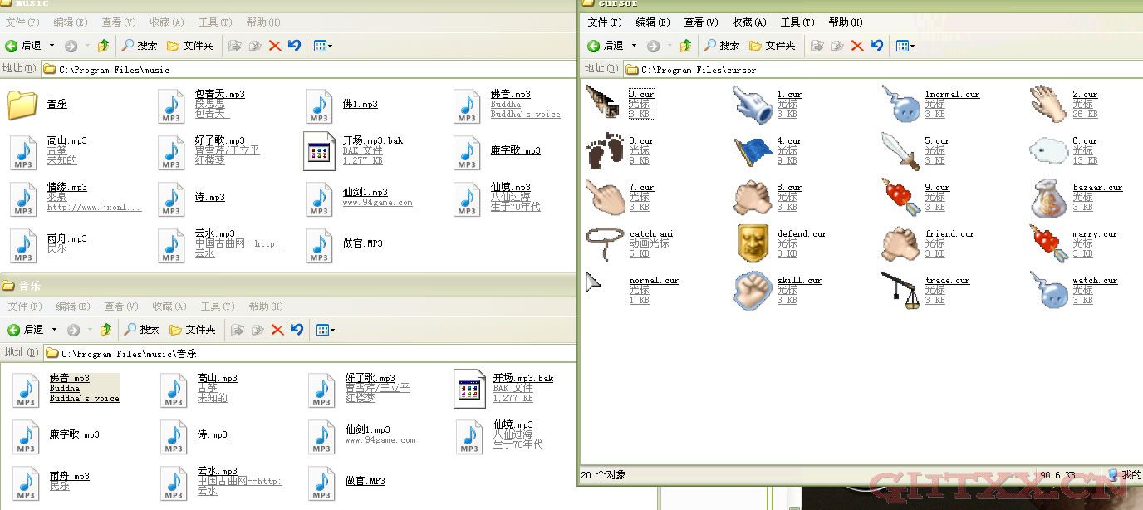Screen dimensions: 1143x510
Task: Select the 3.cur footprints cursor file
Action: point(605,150)
